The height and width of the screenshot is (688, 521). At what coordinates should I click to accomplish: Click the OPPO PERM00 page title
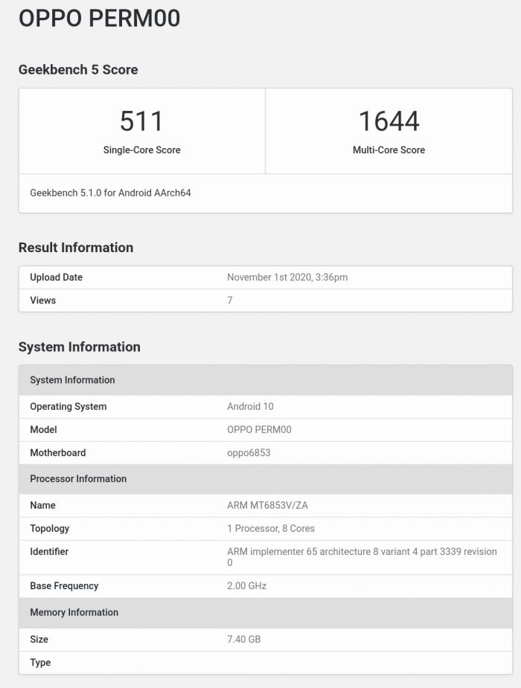99,19
